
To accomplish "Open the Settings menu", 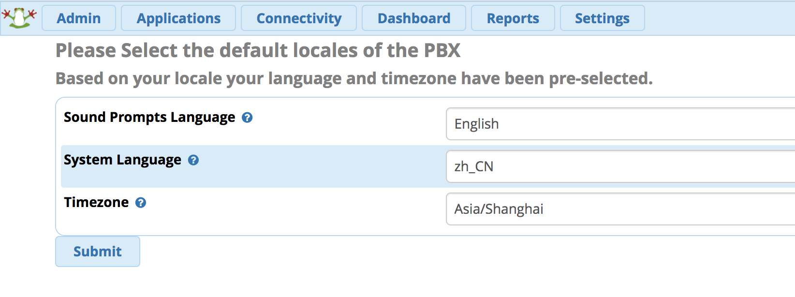I will [603, 18].
